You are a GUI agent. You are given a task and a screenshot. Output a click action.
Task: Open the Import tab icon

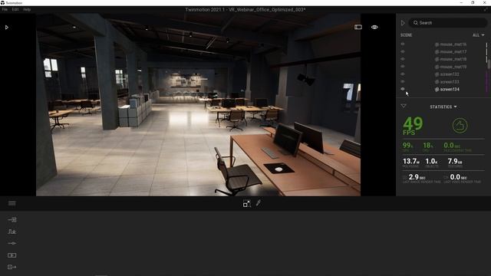(12, 220)
